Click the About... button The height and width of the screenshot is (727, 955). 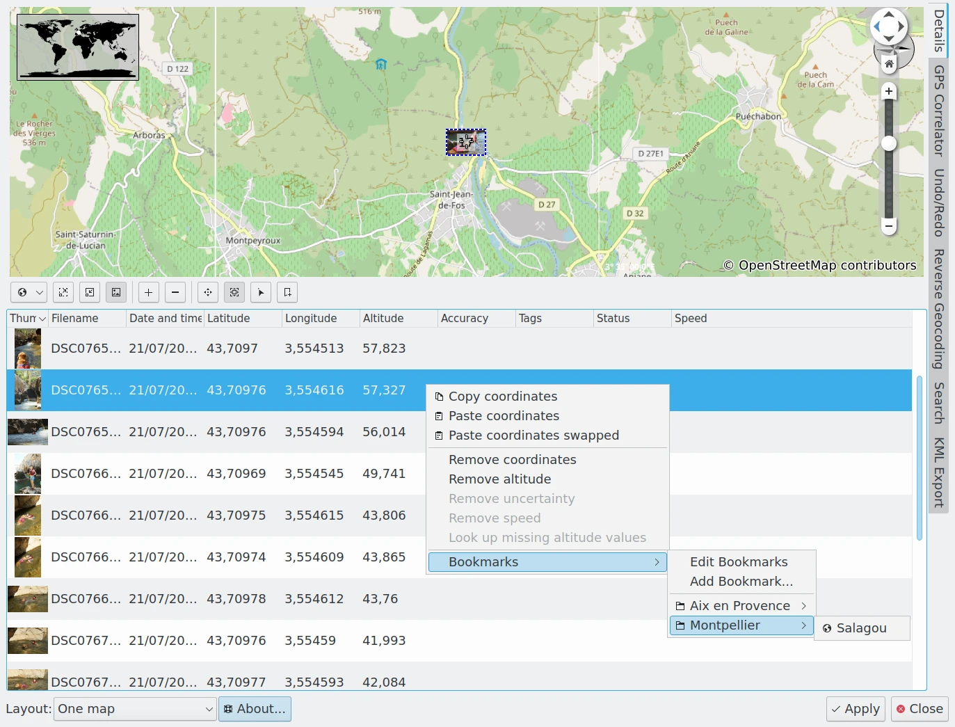[255, 709]
